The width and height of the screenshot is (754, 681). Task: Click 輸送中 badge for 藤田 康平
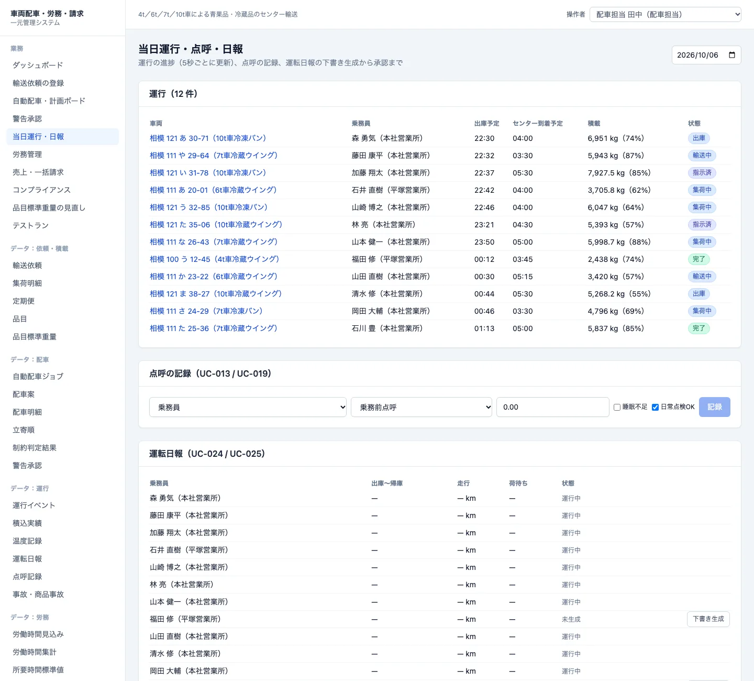coord(702,156)
